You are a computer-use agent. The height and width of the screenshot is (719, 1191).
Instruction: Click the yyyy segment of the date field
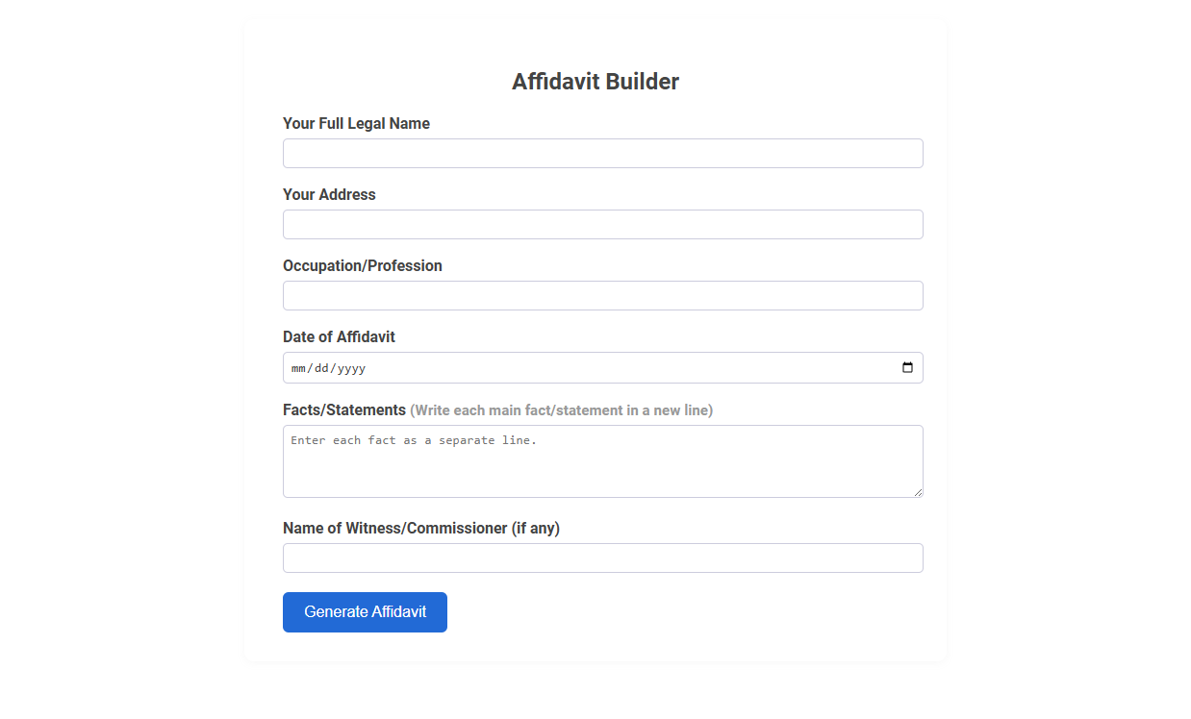point(351,367)
